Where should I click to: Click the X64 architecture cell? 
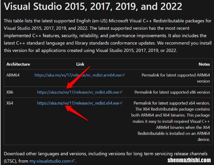pos(10,103)
